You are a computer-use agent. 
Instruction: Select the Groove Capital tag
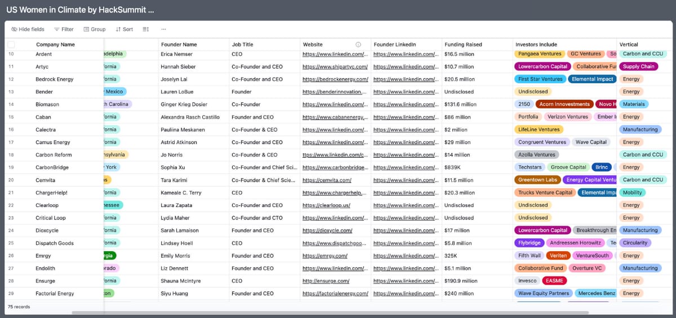pyautogui.click(x=568, y=167)
